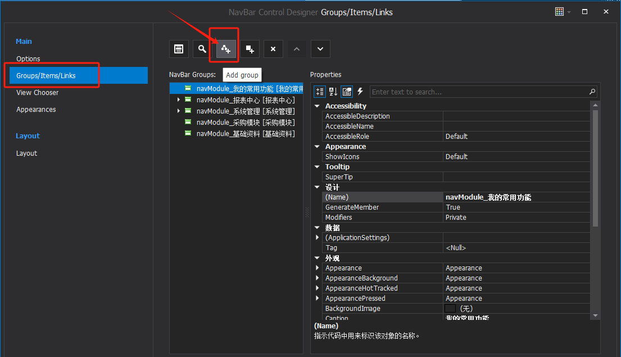Click green icon of navModule_报表中心
Viewport: 621px width, 357px height.
click(188, 100)
